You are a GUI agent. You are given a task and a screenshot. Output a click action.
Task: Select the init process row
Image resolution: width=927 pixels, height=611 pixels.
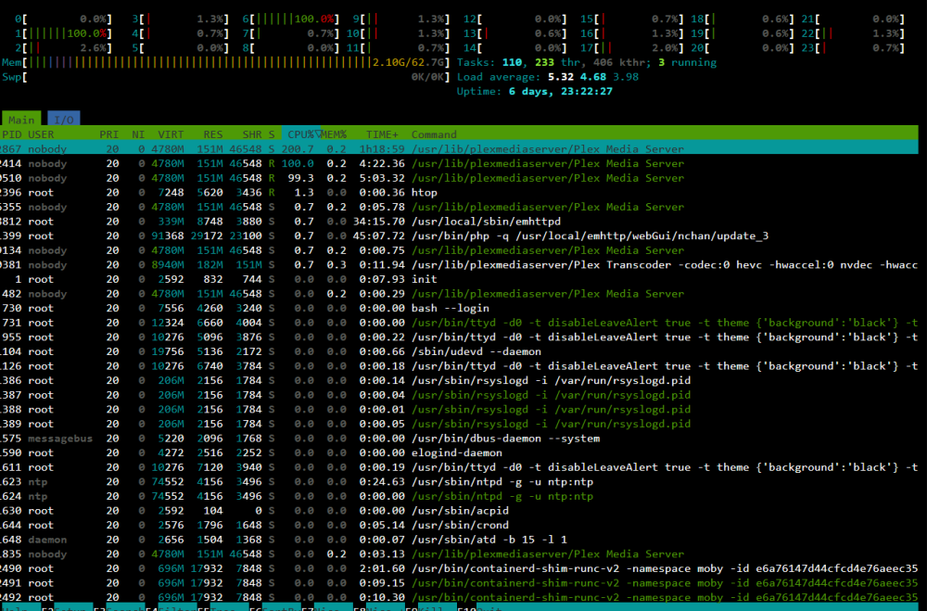tap(460, 279)
